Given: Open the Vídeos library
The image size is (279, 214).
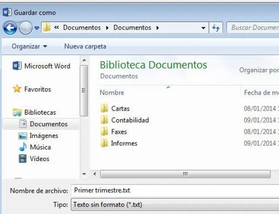Looking at the screenshot, I should point(39,159).
